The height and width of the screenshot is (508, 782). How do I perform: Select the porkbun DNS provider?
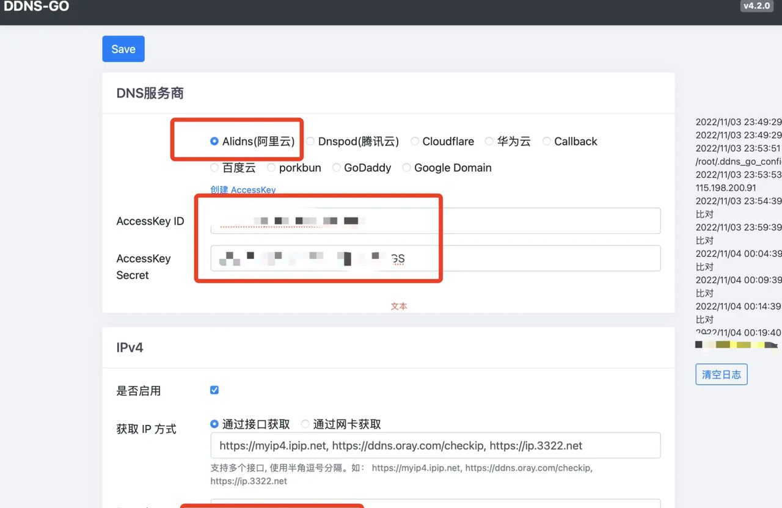(271, 168)
